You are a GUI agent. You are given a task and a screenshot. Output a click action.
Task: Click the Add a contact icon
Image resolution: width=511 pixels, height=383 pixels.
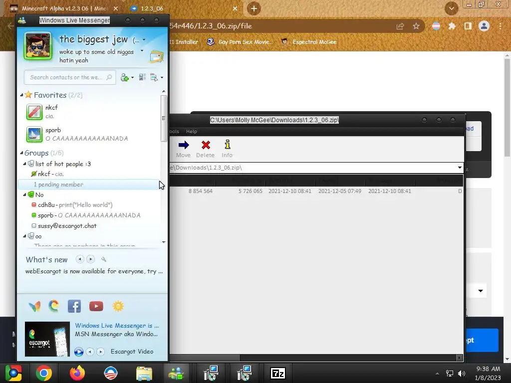coord(124,77)
